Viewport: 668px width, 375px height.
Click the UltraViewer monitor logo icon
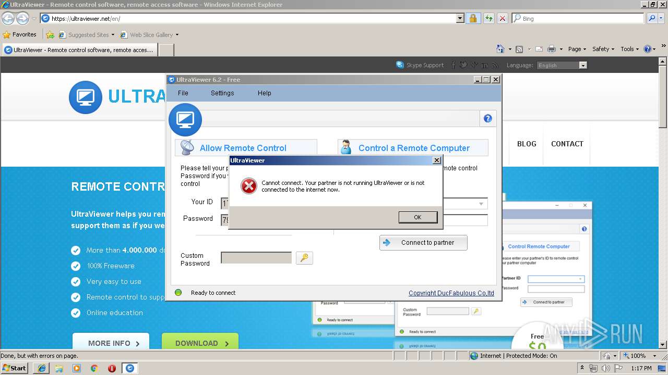[x=185, y=120]
